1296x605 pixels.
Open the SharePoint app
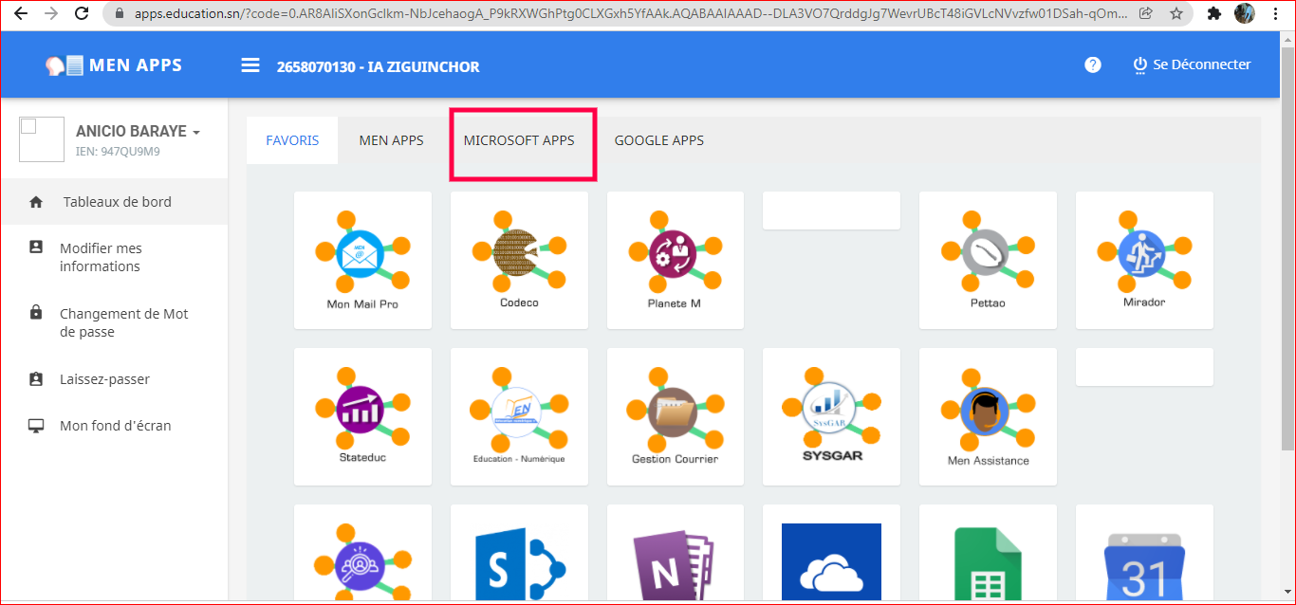click(x=518, y=561)
